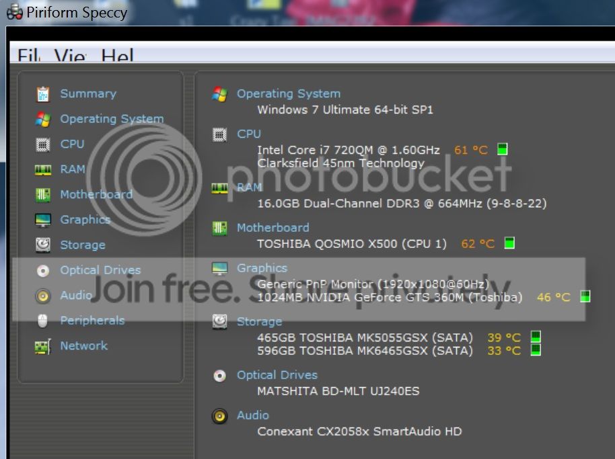Select Storage in the sidebar
The width and height of the screenshot is (615, 459).
pos(83,245)
